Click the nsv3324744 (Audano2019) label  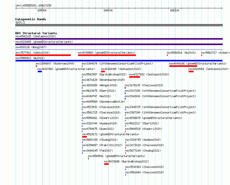tap(99, 123)
